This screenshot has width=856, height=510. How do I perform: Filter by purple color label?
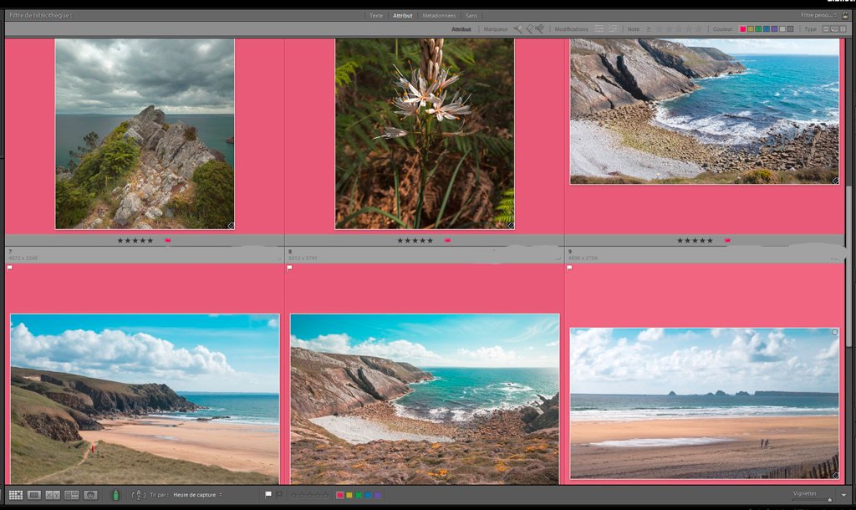tap(774, 29)
